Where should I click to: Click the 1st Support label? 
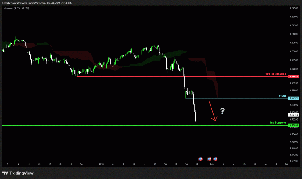point(278,123)
